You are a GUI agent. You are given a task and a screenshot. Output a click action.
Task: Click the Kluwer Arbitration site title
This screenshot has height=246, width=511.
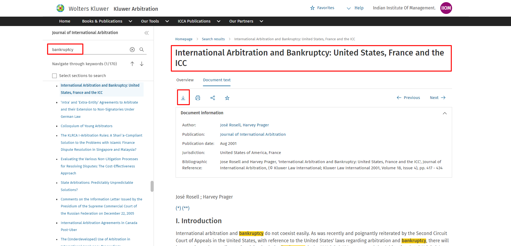pyautogui.click(x=136, y=9)
